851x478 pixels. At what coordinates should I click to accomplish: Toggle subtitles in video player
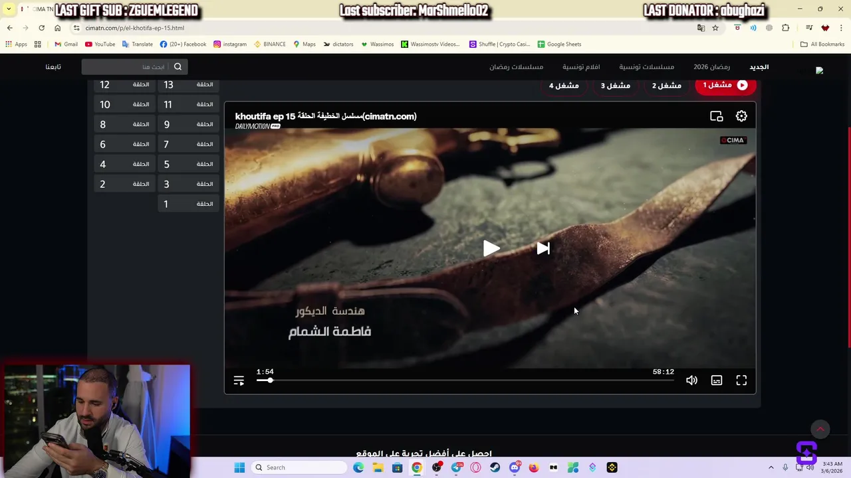[716, 380]
